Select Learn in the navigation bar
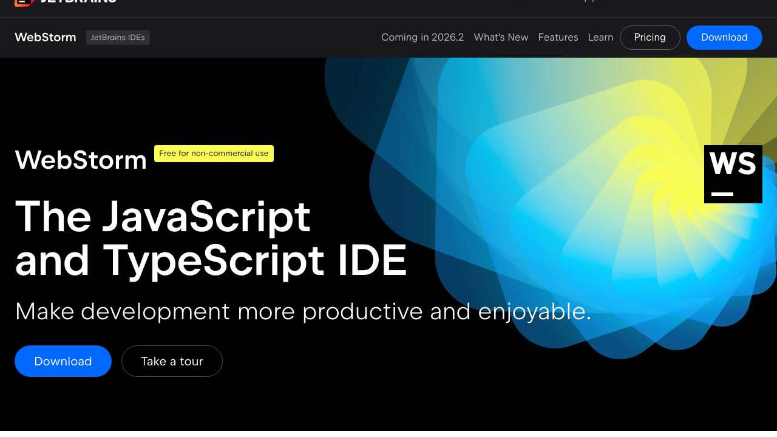The width and height of the screenshot is (777, 437). tap(600, 38)
